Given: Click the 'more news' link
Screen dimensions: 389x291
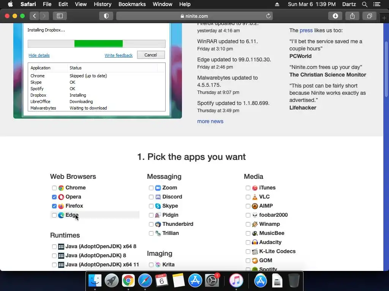Looking at the screenshot, I should coord(210,121).
